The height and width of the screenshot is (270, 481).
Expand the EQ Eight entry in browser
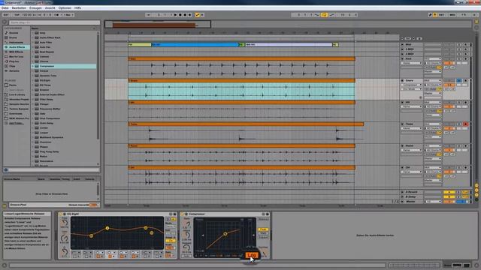coord(32,80)
